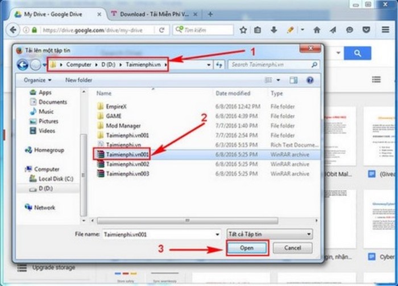
Task: Click the search magnifier in dialog search box
Action: [x=314, y=65]
